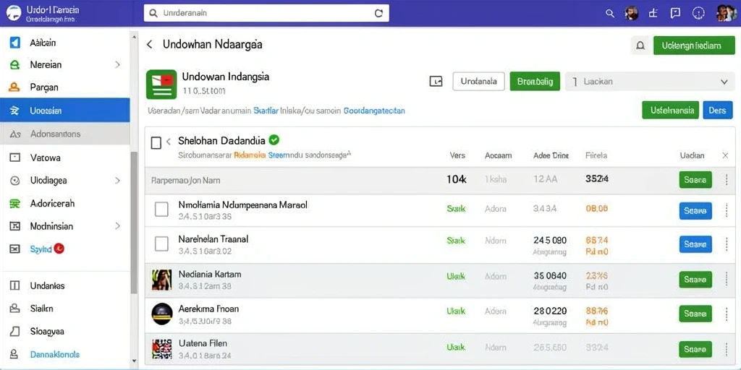Viewport: 741px width, 370px height.
Task: Follow the Skartlar link in description
Action: pyautogui.click(x=266, y=111)
